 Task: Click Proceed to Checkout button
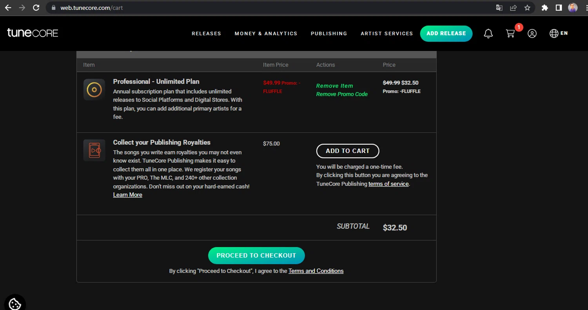coord(256,256)
